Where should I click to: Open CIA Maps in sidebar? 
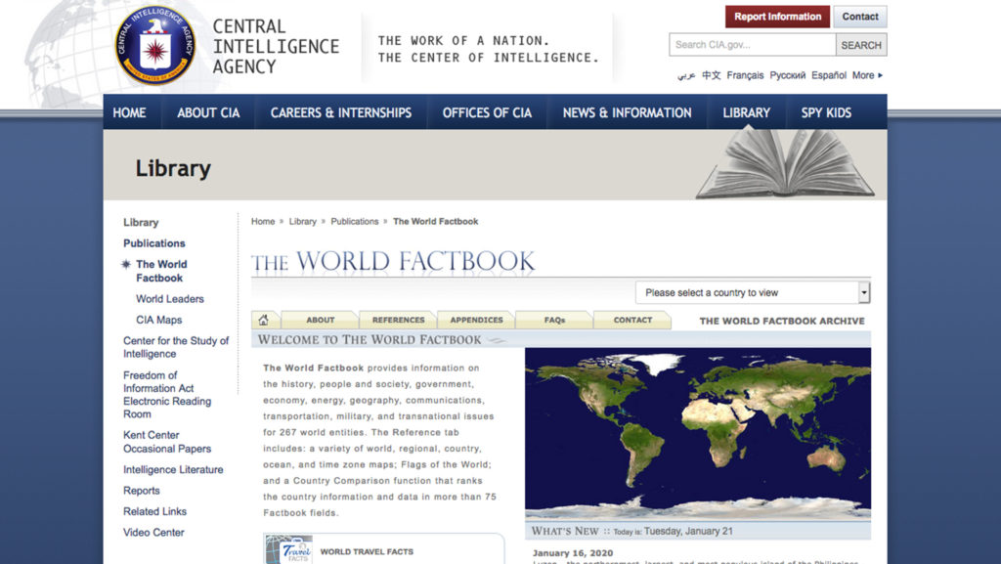click(x=159, y=320)
